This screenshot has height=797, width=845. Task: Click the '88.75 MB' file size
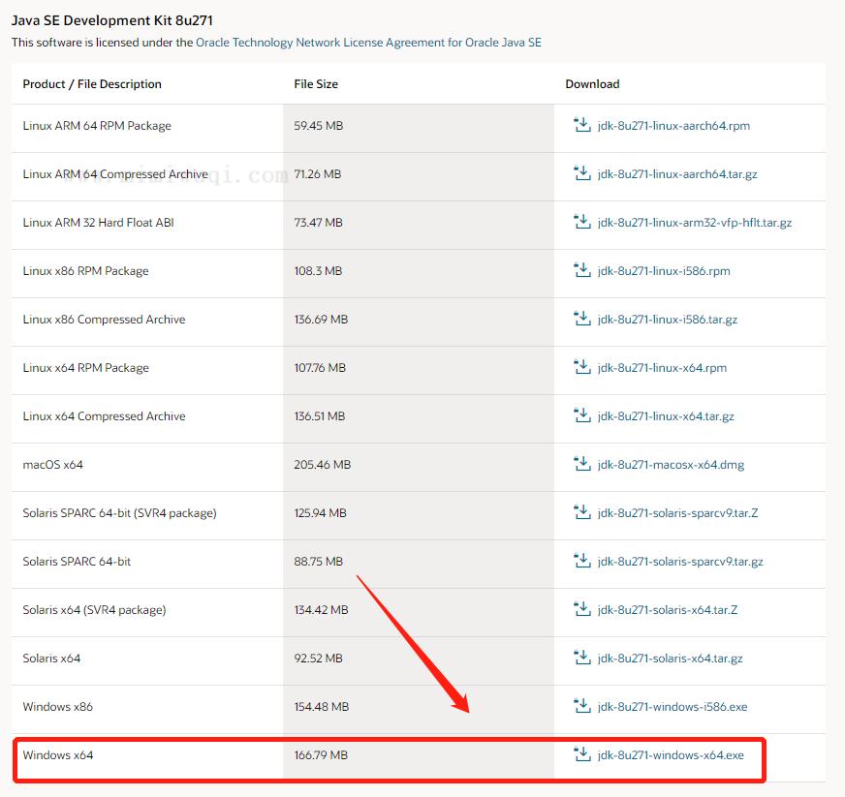click(319, 562)
